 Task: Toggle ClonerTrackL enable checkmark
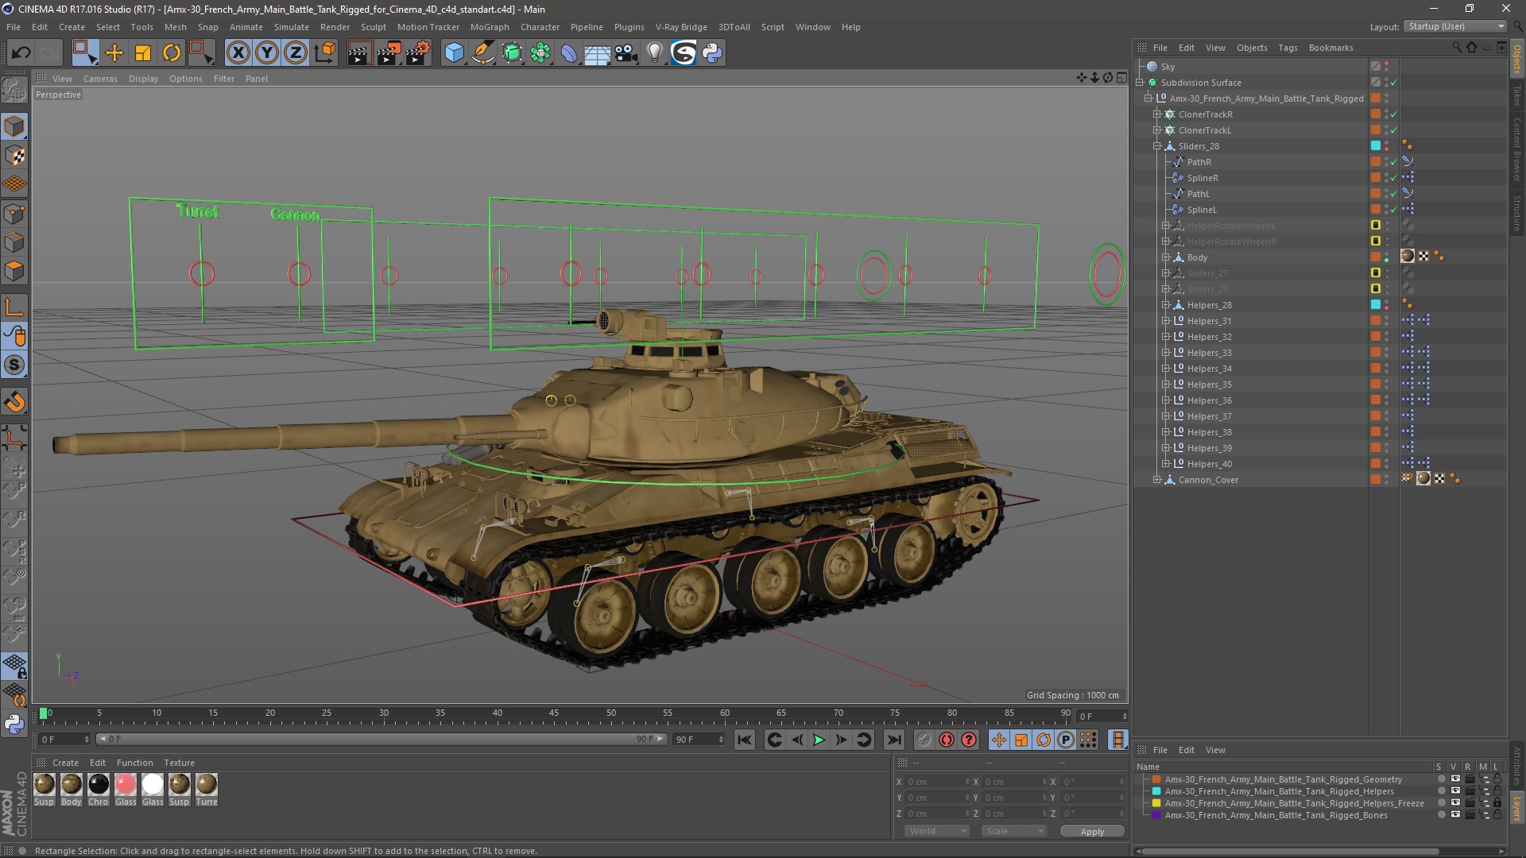1393,130
